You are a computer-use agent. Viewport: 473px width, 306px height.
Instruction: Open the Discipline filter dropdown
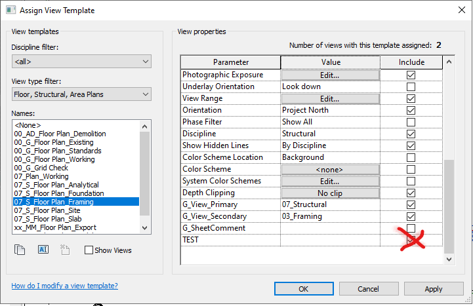81,62
